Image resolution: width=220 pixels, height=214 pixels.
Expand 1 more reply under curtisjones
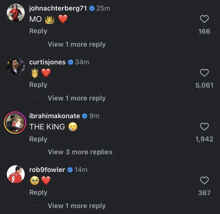tap(77, 98)
